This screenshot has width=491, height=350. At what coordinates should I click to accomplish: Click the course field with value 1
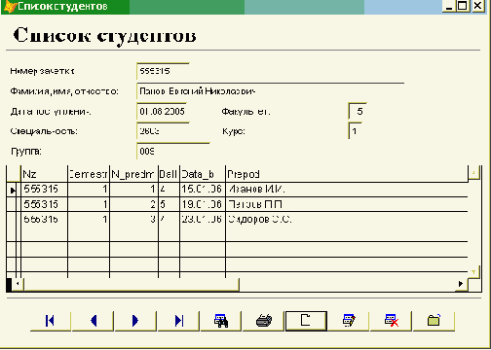[355, 131]
